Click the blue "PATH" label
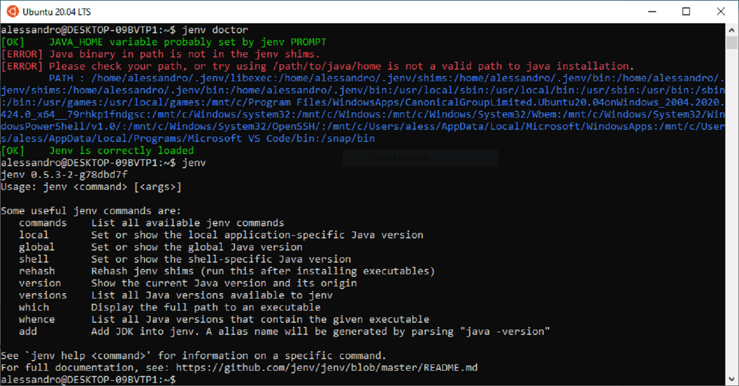 [61, 79]
